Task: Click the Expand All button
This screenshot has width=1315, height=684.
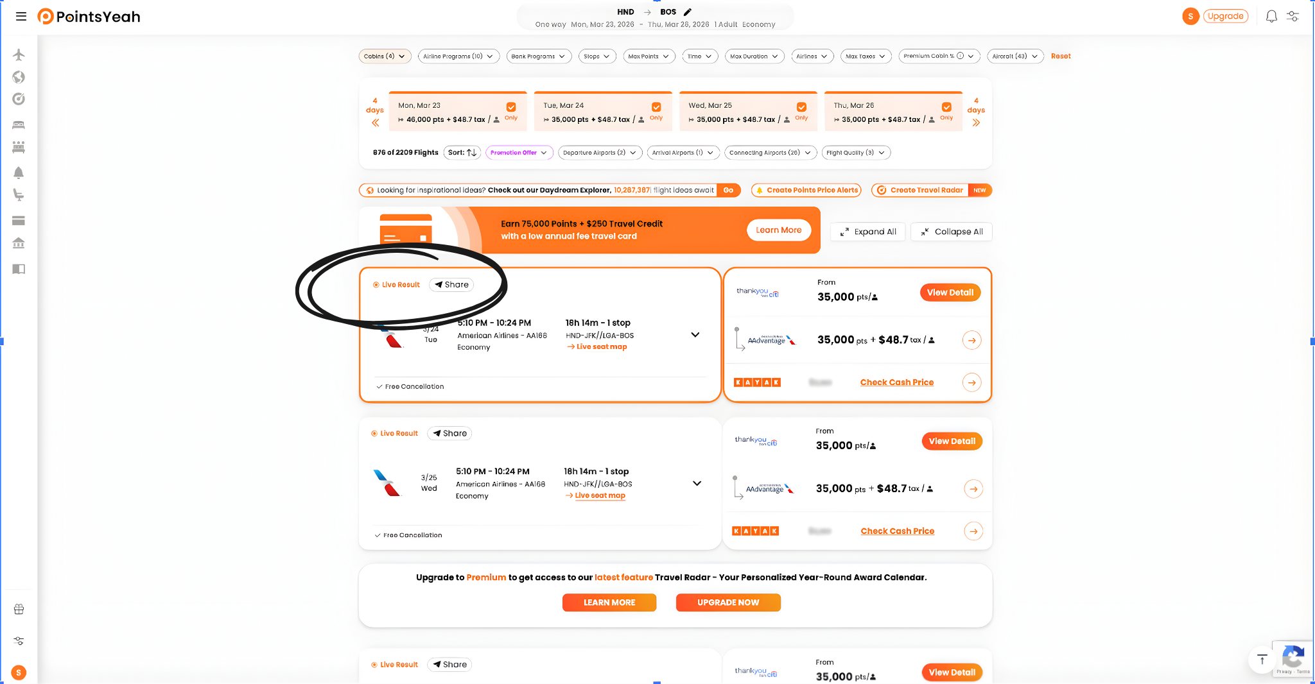Action: click(x=868, y=232)
